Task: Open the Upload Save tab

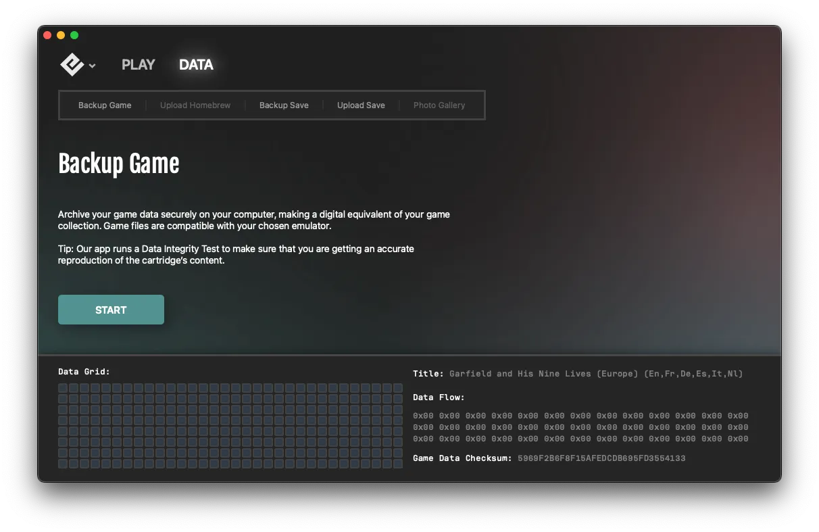Action: (361, 105)
